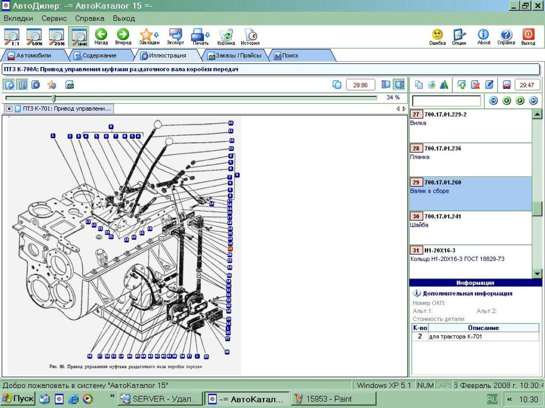Screen dimensions: 545x408
Task: Toggle first illustration view mode button
Action: pos(10,85)
